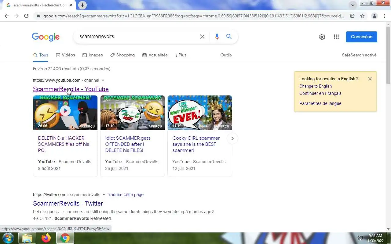Click the browser forward arrow

click(16, 16)
